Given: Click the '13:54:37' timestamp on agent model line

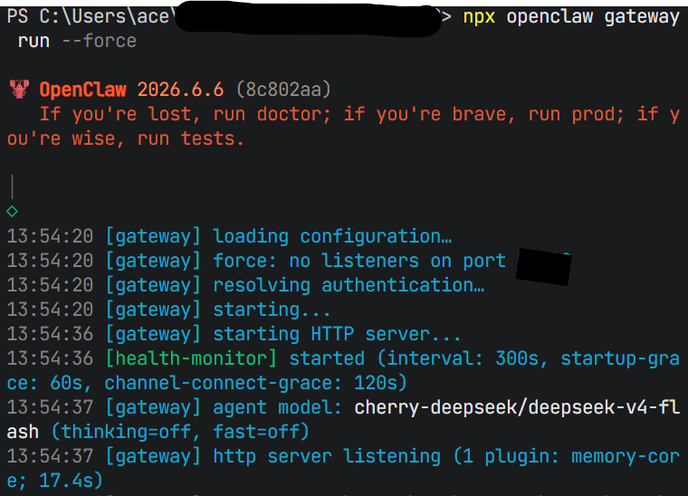Looking at the screenshot, I should 50,408.
